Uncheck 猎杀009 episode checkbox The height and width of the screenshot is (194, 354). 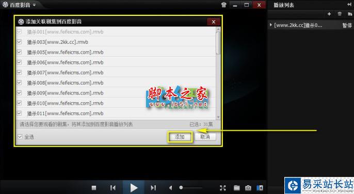[x=20, y=93]
